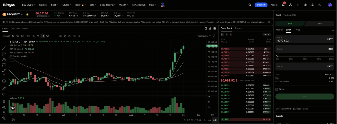
Task: Open the Rewards Hub link
Action: [x=138, y=5]
